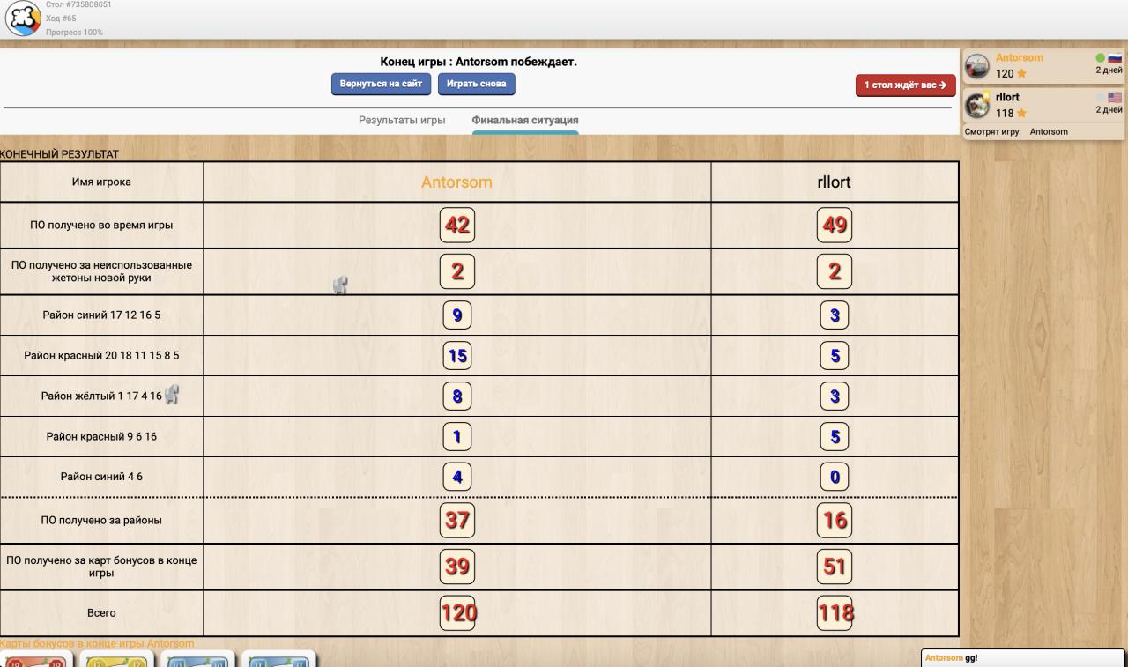
Task: Click the Russian flag next to Antorsom
Action: (1115, 58)
